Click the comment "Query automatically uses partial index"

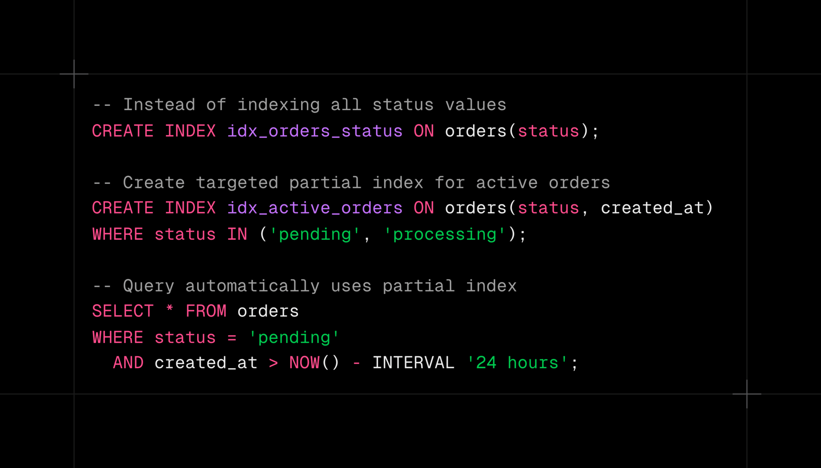[x=304, y=286]
